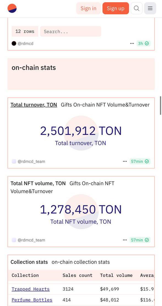Click the page vertical scrollbar thumb
162x306 pixels.
[160, 105]
